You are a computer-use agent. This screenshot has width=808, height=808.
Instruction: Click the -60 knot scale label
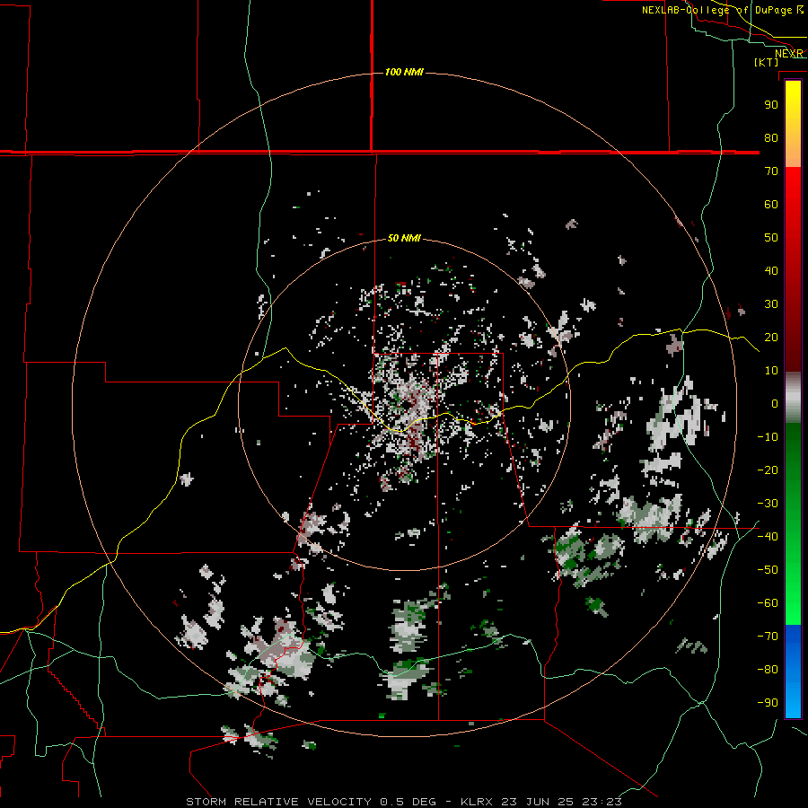point(768,603)
